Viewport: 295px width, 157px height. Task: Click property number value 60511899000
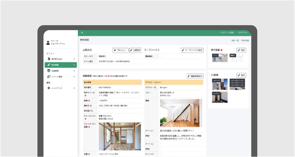105,87
